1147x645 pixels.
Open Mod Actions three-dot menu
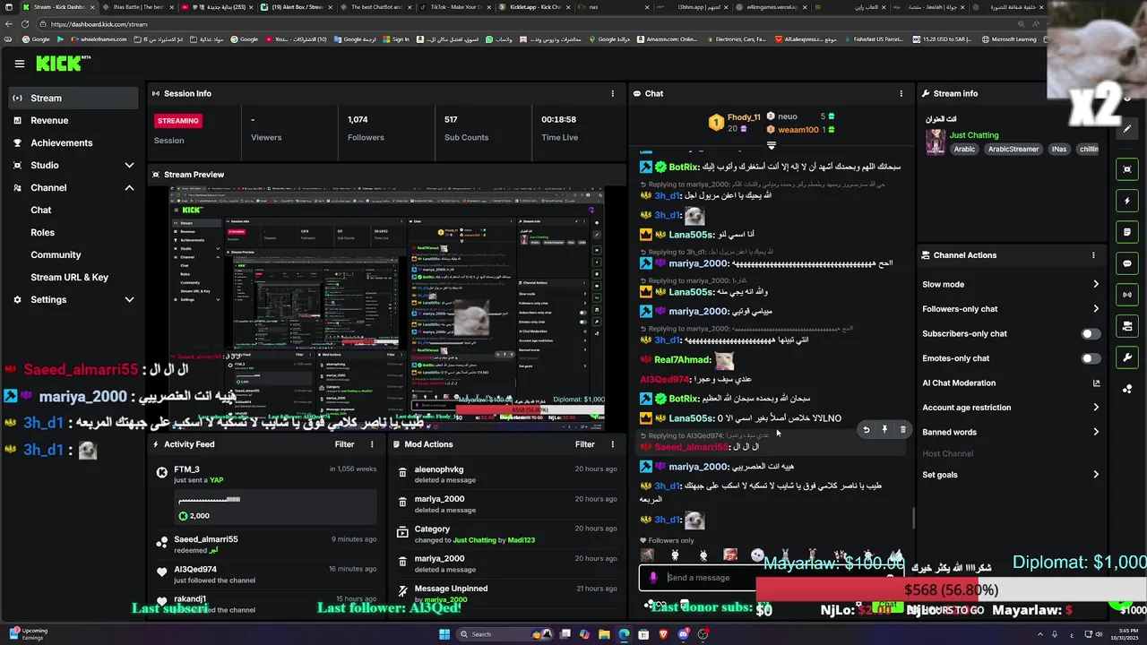pos(613,444)
